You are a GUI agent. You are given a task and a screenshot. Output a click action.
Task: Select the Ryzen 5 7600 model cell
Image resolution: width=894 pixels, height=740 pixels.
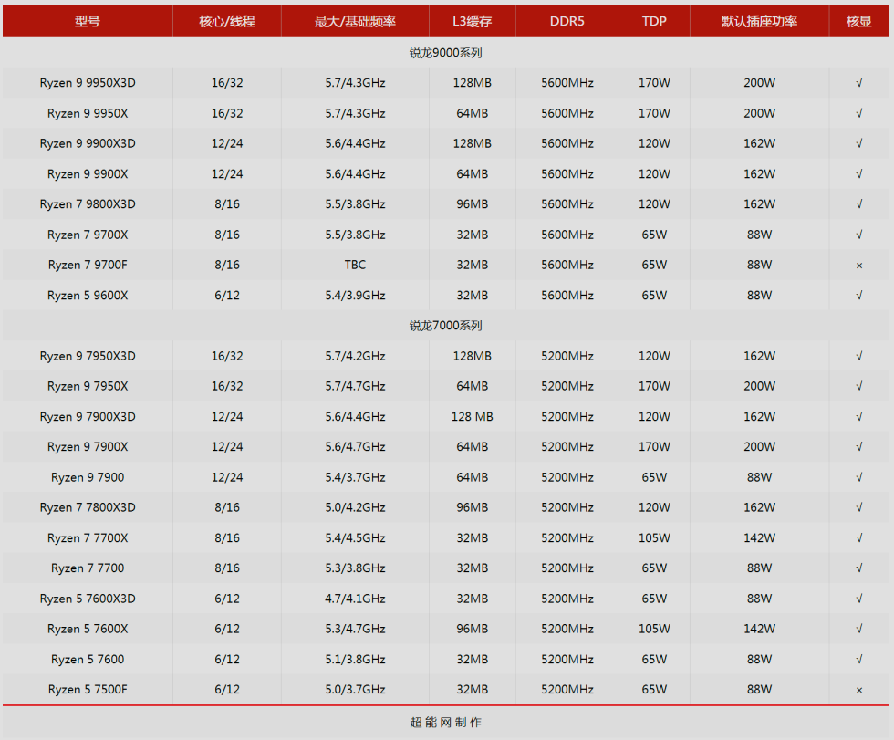[x=88, y=660]
